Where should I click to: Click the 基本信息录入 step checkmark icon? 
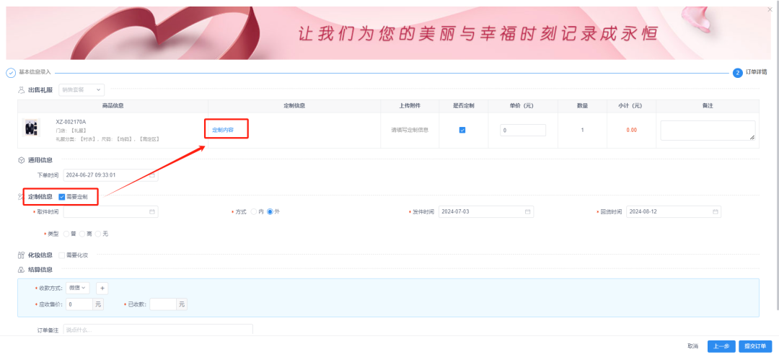[x=11, y=73]
